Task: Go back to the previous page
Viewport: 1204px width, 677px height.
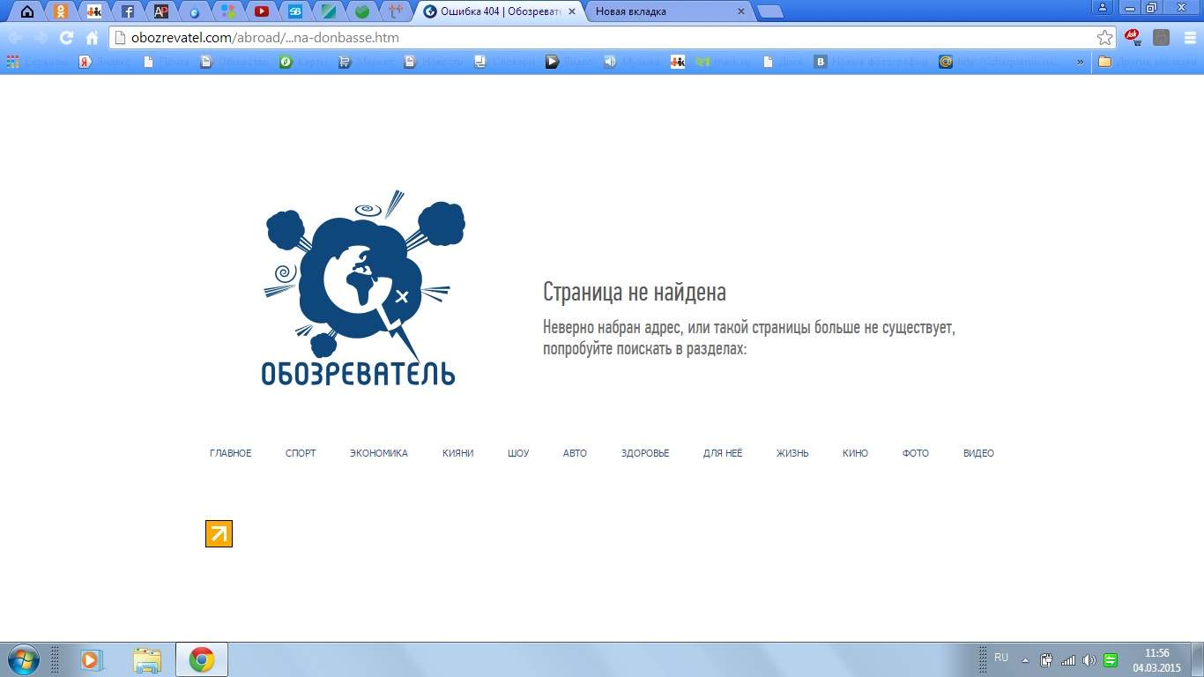Action: (x=16, y=38)
